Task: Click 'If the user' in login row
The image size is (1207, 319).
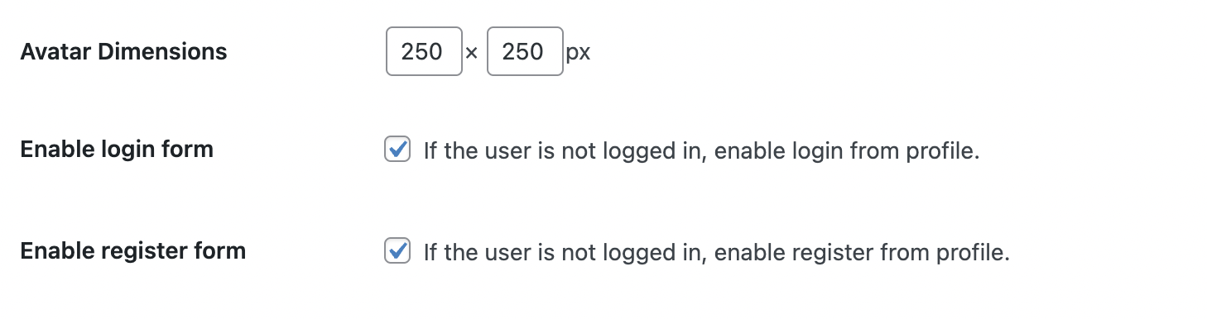Action: [472, 152]
